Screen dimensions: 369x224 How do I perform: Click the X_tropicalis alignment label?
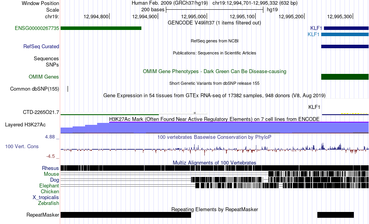click(x=46, y=198)
